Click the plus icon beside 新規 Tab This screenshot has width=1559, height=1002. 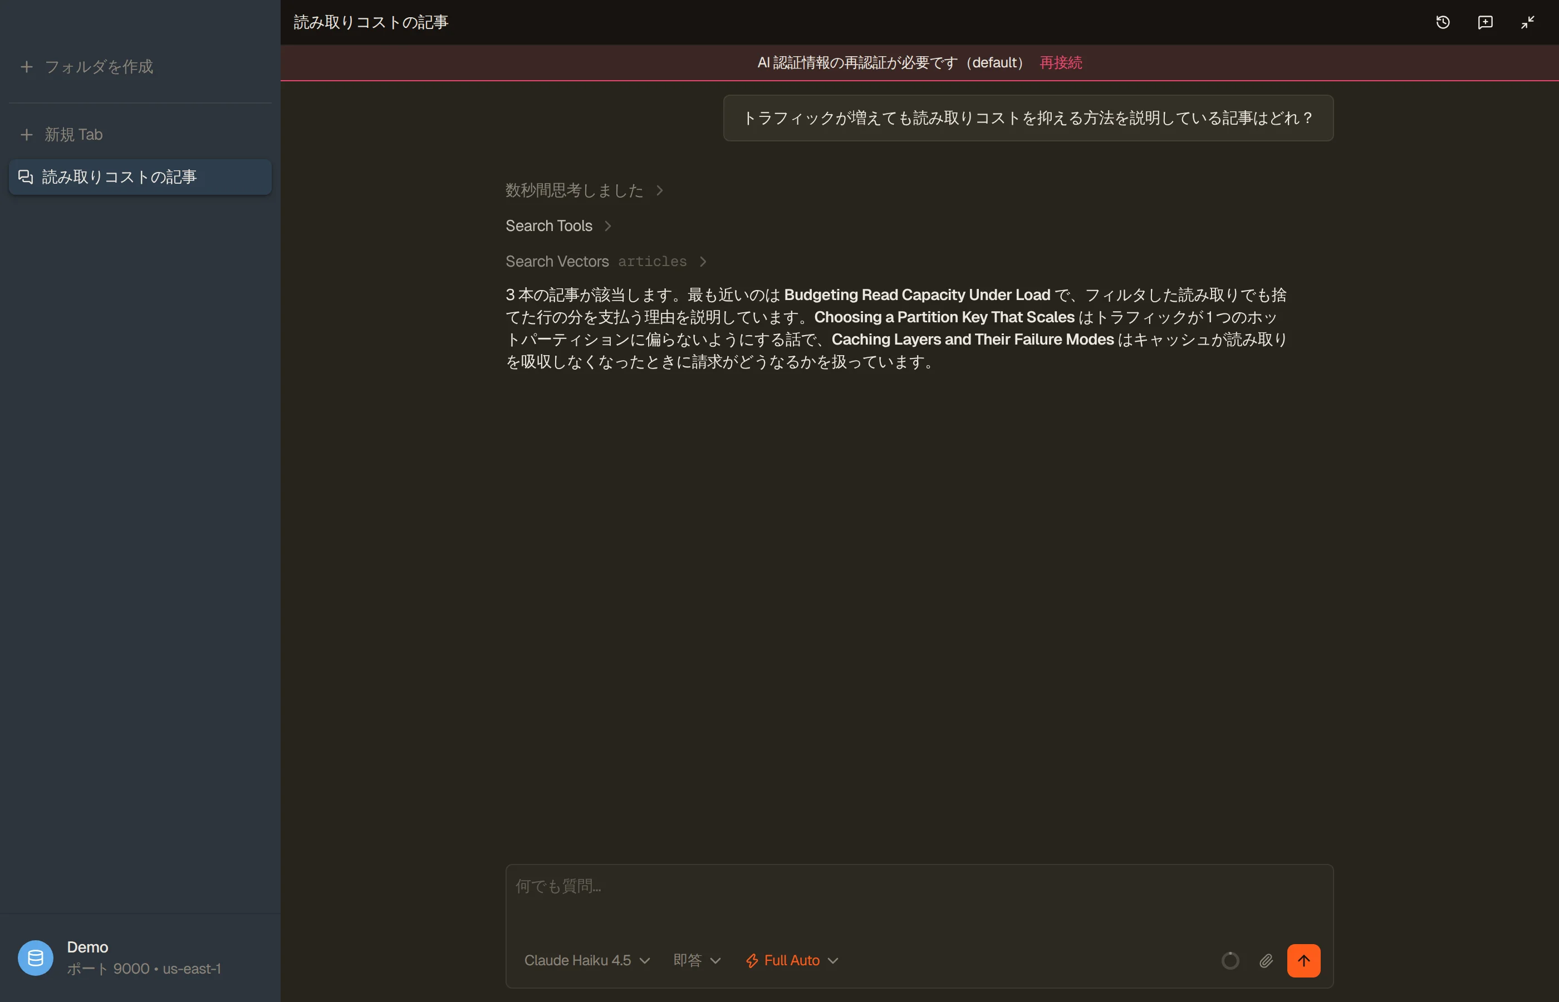(x=27, y=135)
